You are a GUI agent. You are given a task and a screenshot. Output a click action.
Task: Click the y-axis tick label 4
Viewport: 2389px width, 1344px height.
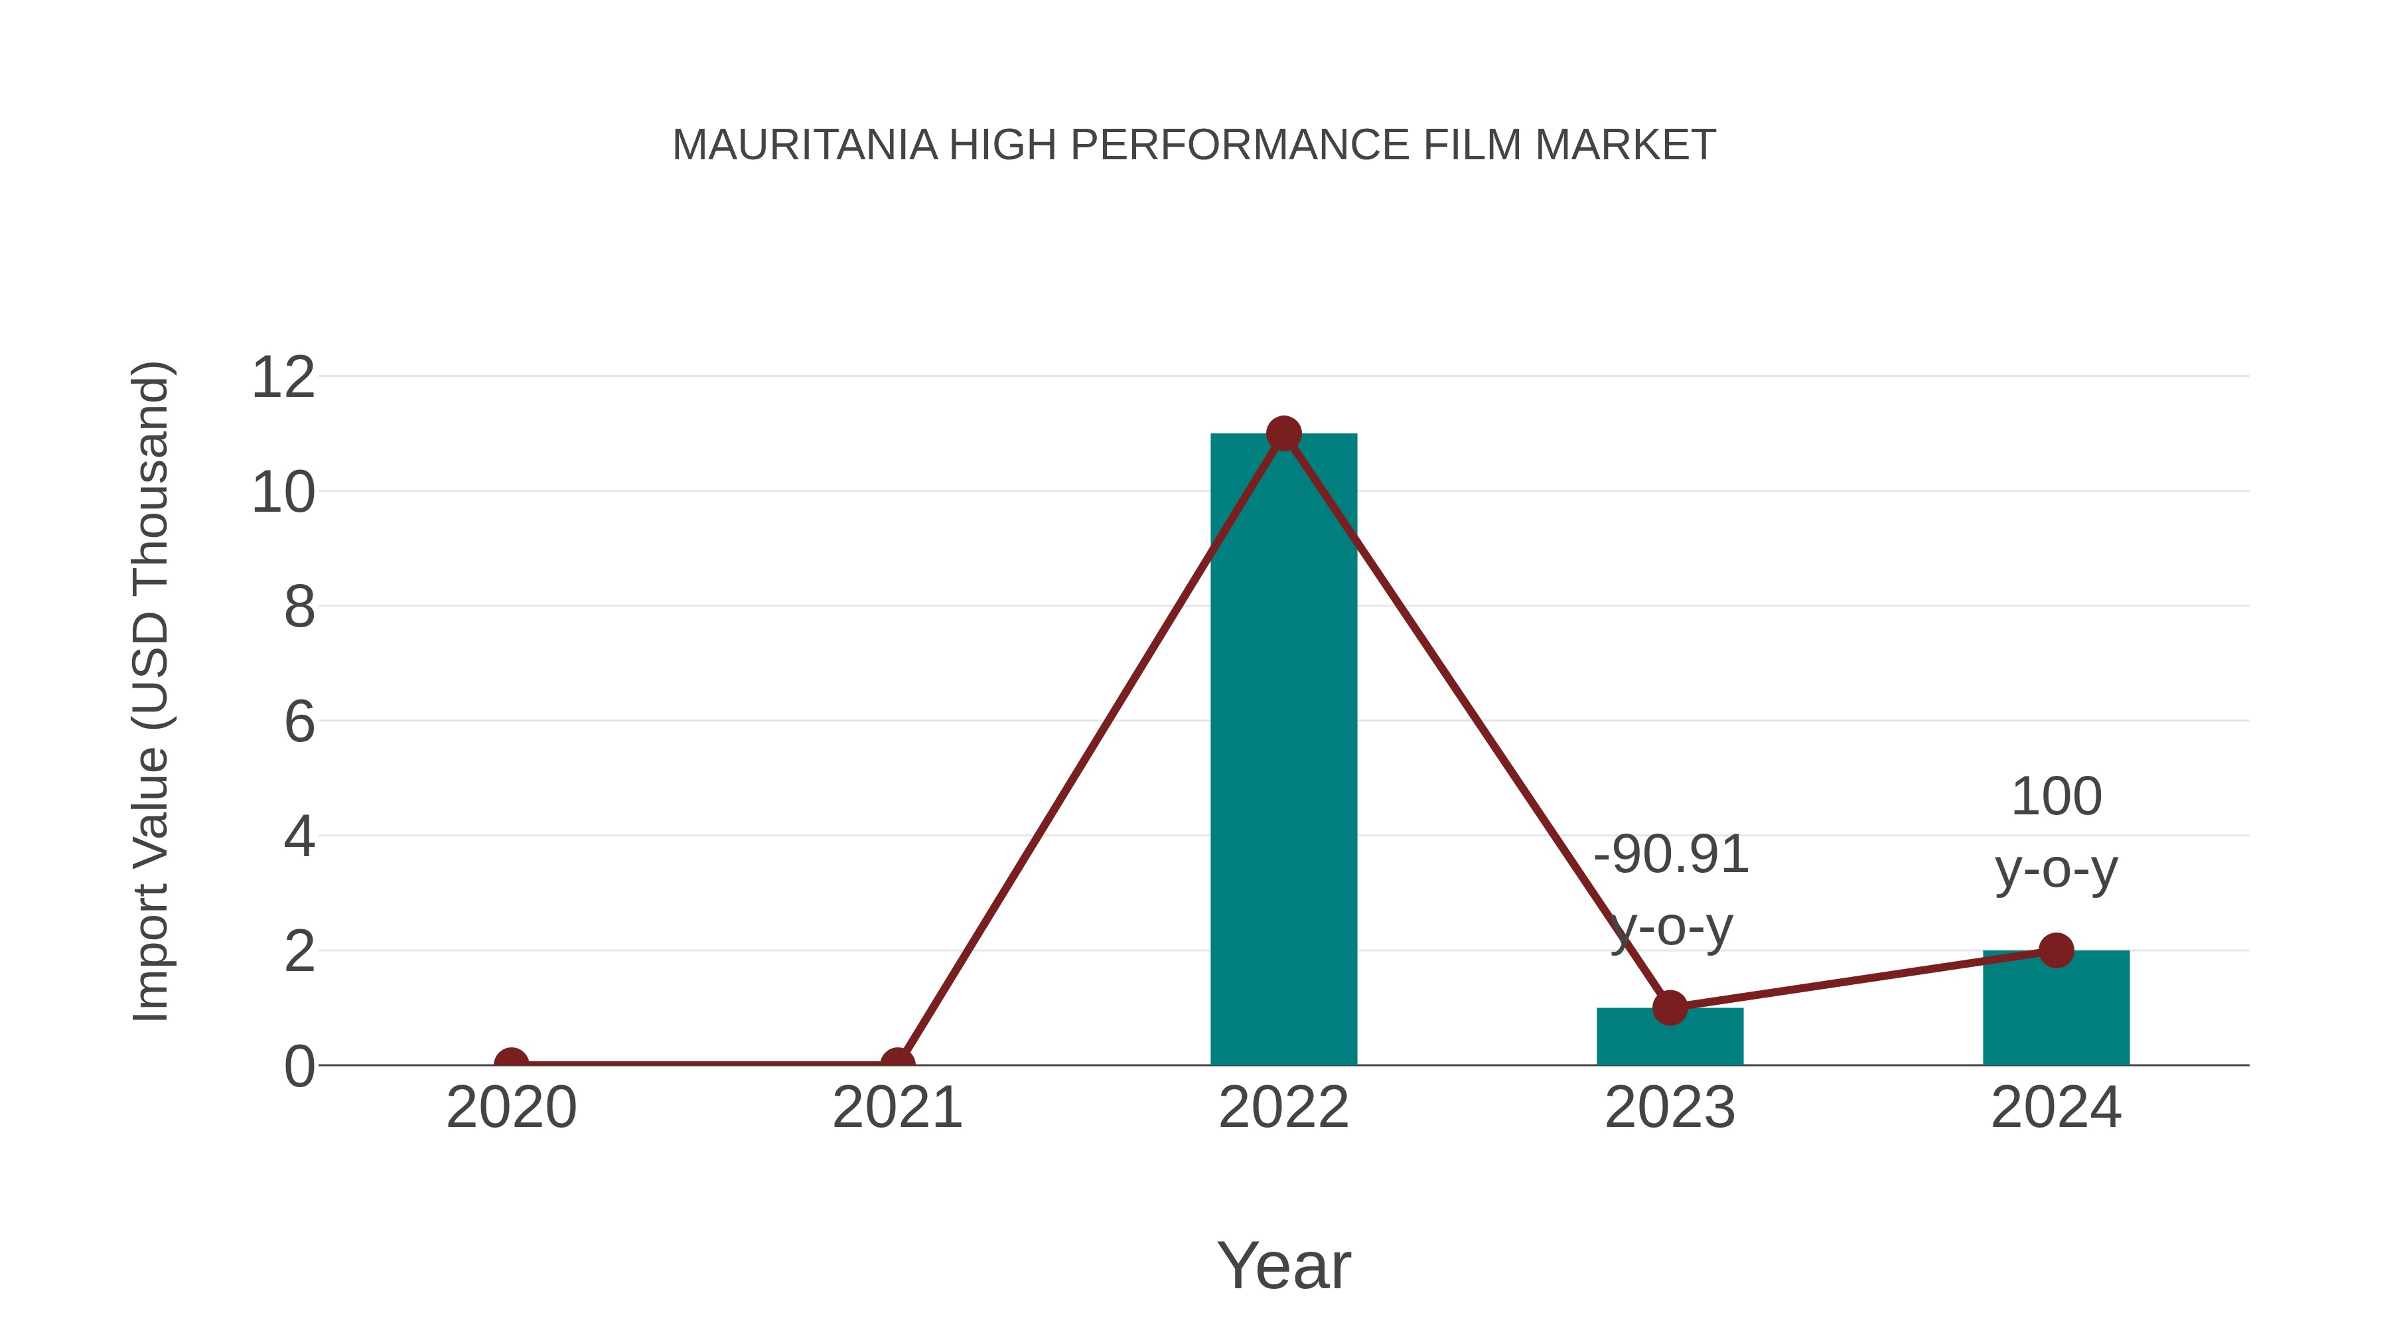299,837
